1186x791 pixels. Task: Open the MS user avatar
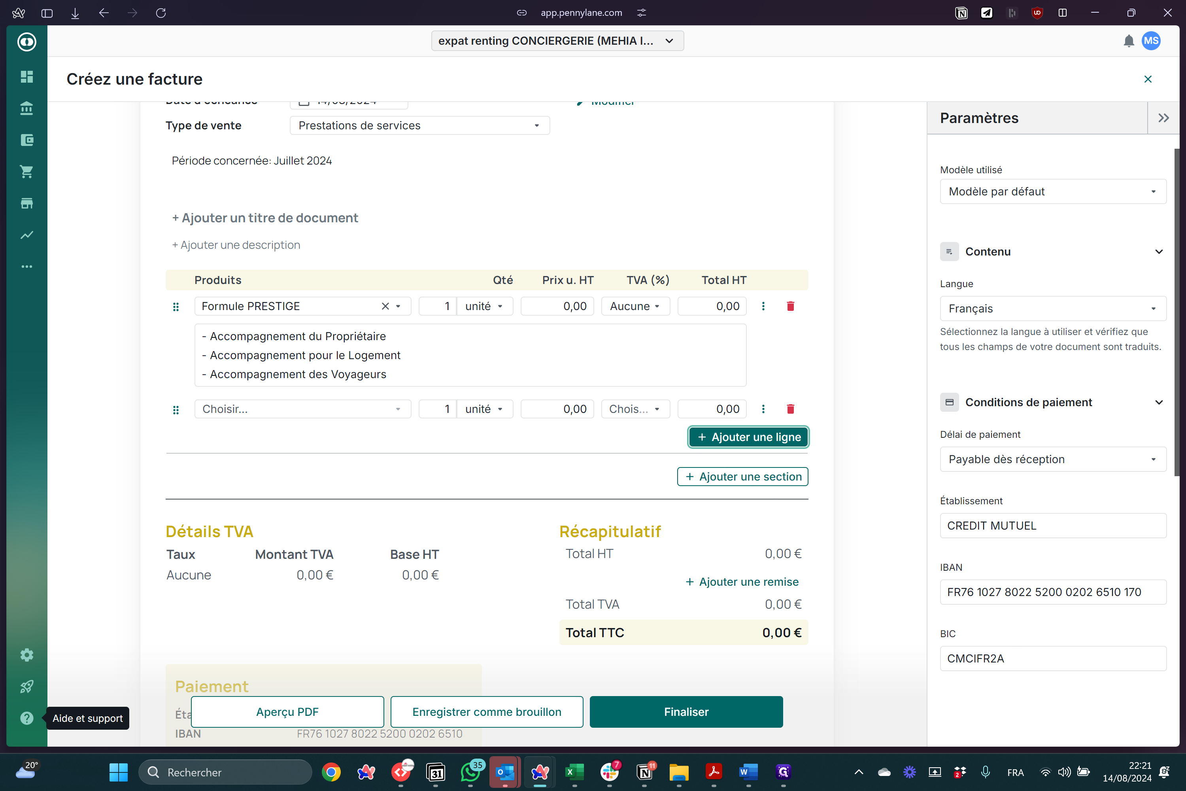point(1151,41)
